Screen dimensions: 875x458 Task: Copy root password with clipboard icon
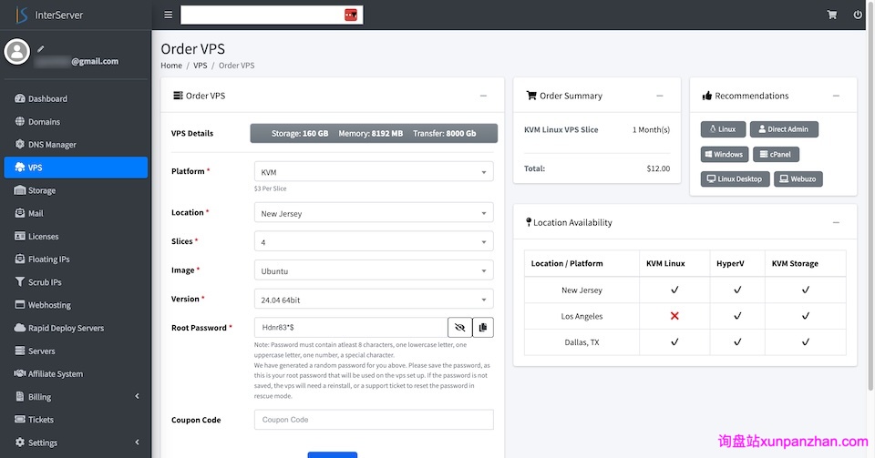[x=482, y=327]
